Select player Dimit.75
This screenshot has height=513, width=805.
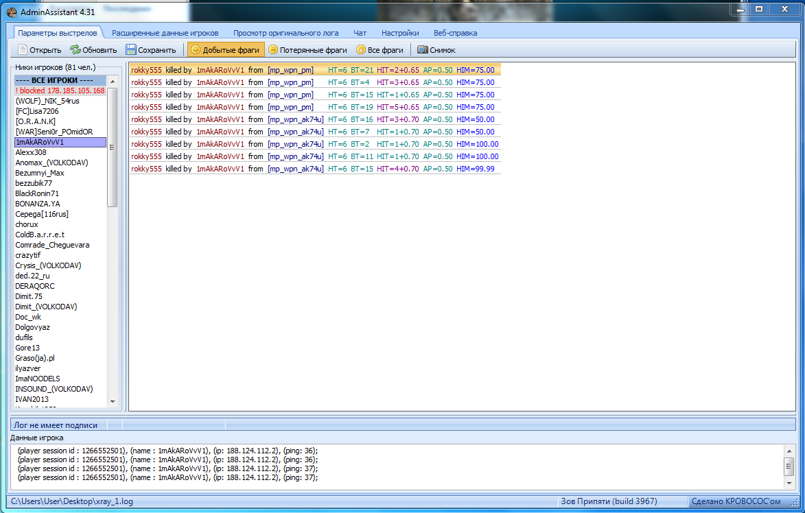click(60, 296)
